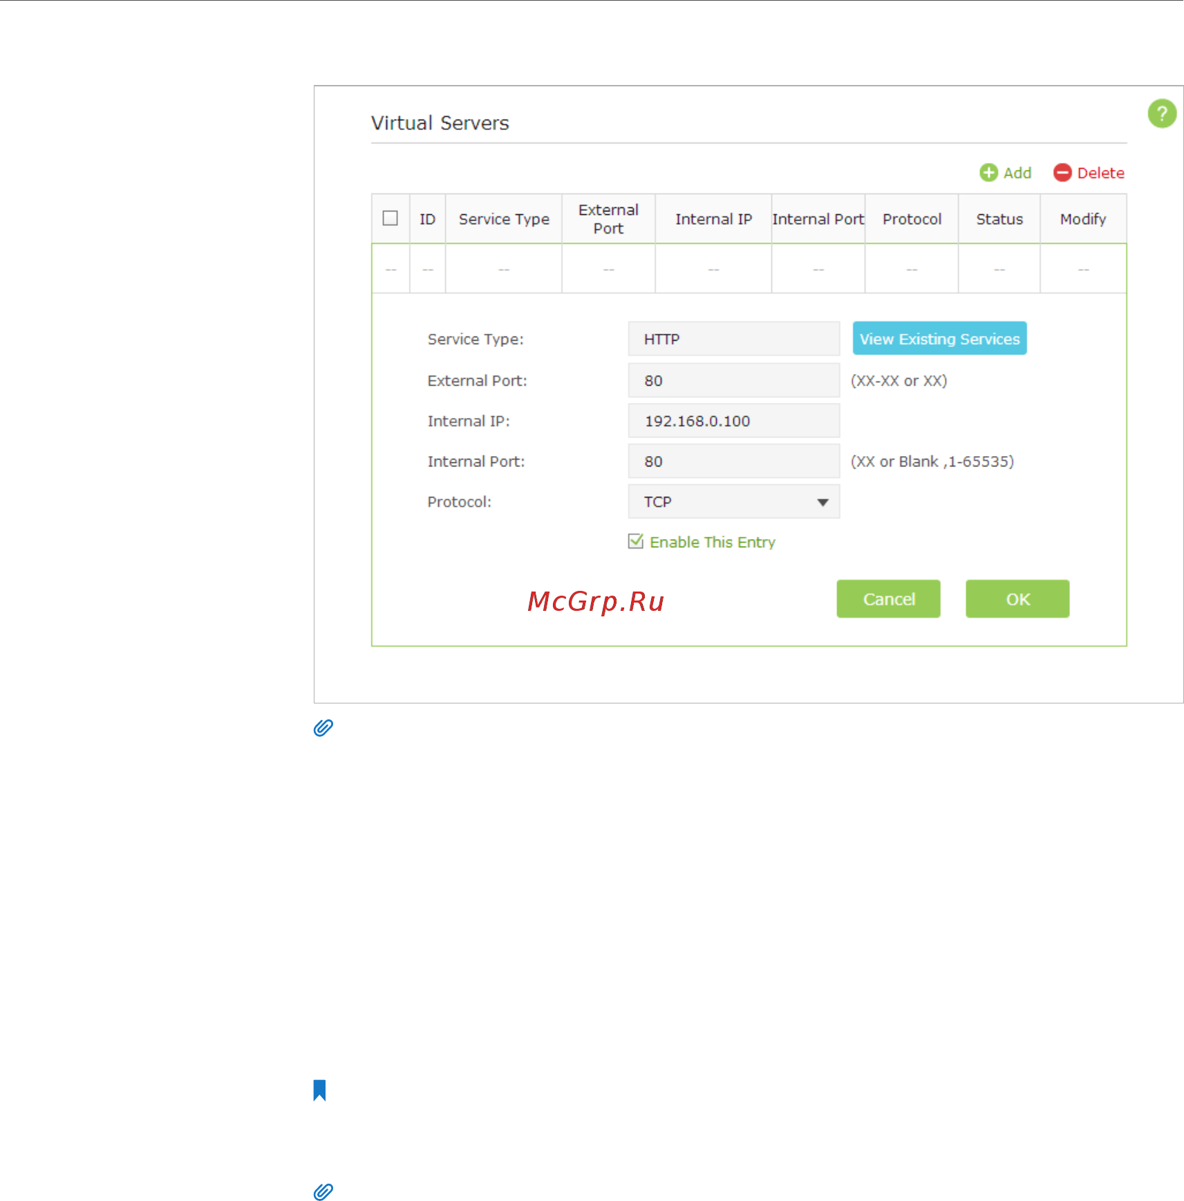This screenshot has width=1184, height=1201.
Task: Click the Internal IP column header
Action: [713, 219]
